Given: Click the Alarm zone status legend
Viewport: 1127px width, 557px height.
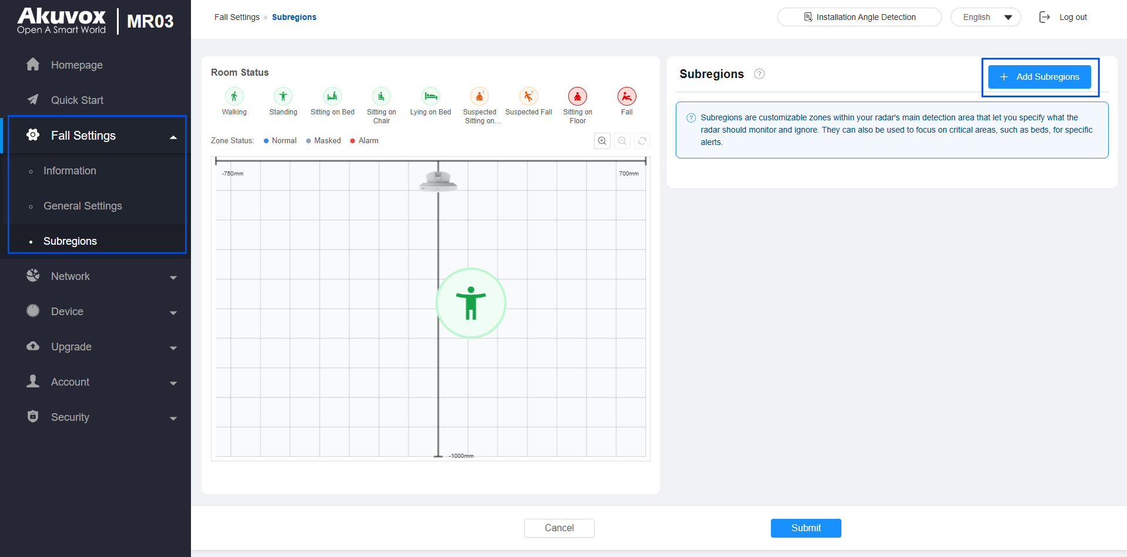Looking at the screenshot, I should [x=364, y=141].
